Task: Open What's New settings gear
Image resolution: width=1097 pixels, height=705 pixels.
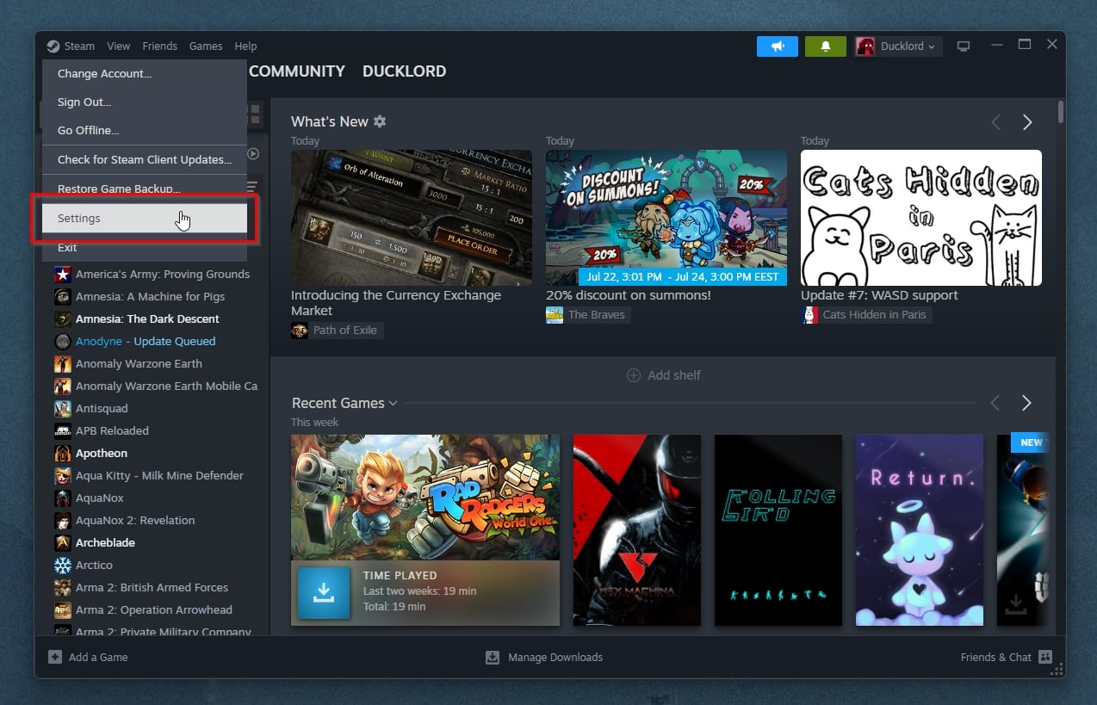Action: tap(380, 121)
